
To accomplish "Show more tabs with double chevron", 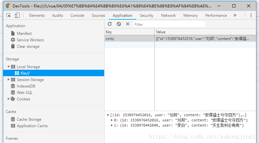I will tap(235, 15).
